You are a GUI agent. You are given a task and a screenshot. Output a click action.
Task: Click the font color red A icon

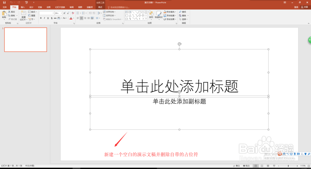pyautogui.click(x=71, y=18)
